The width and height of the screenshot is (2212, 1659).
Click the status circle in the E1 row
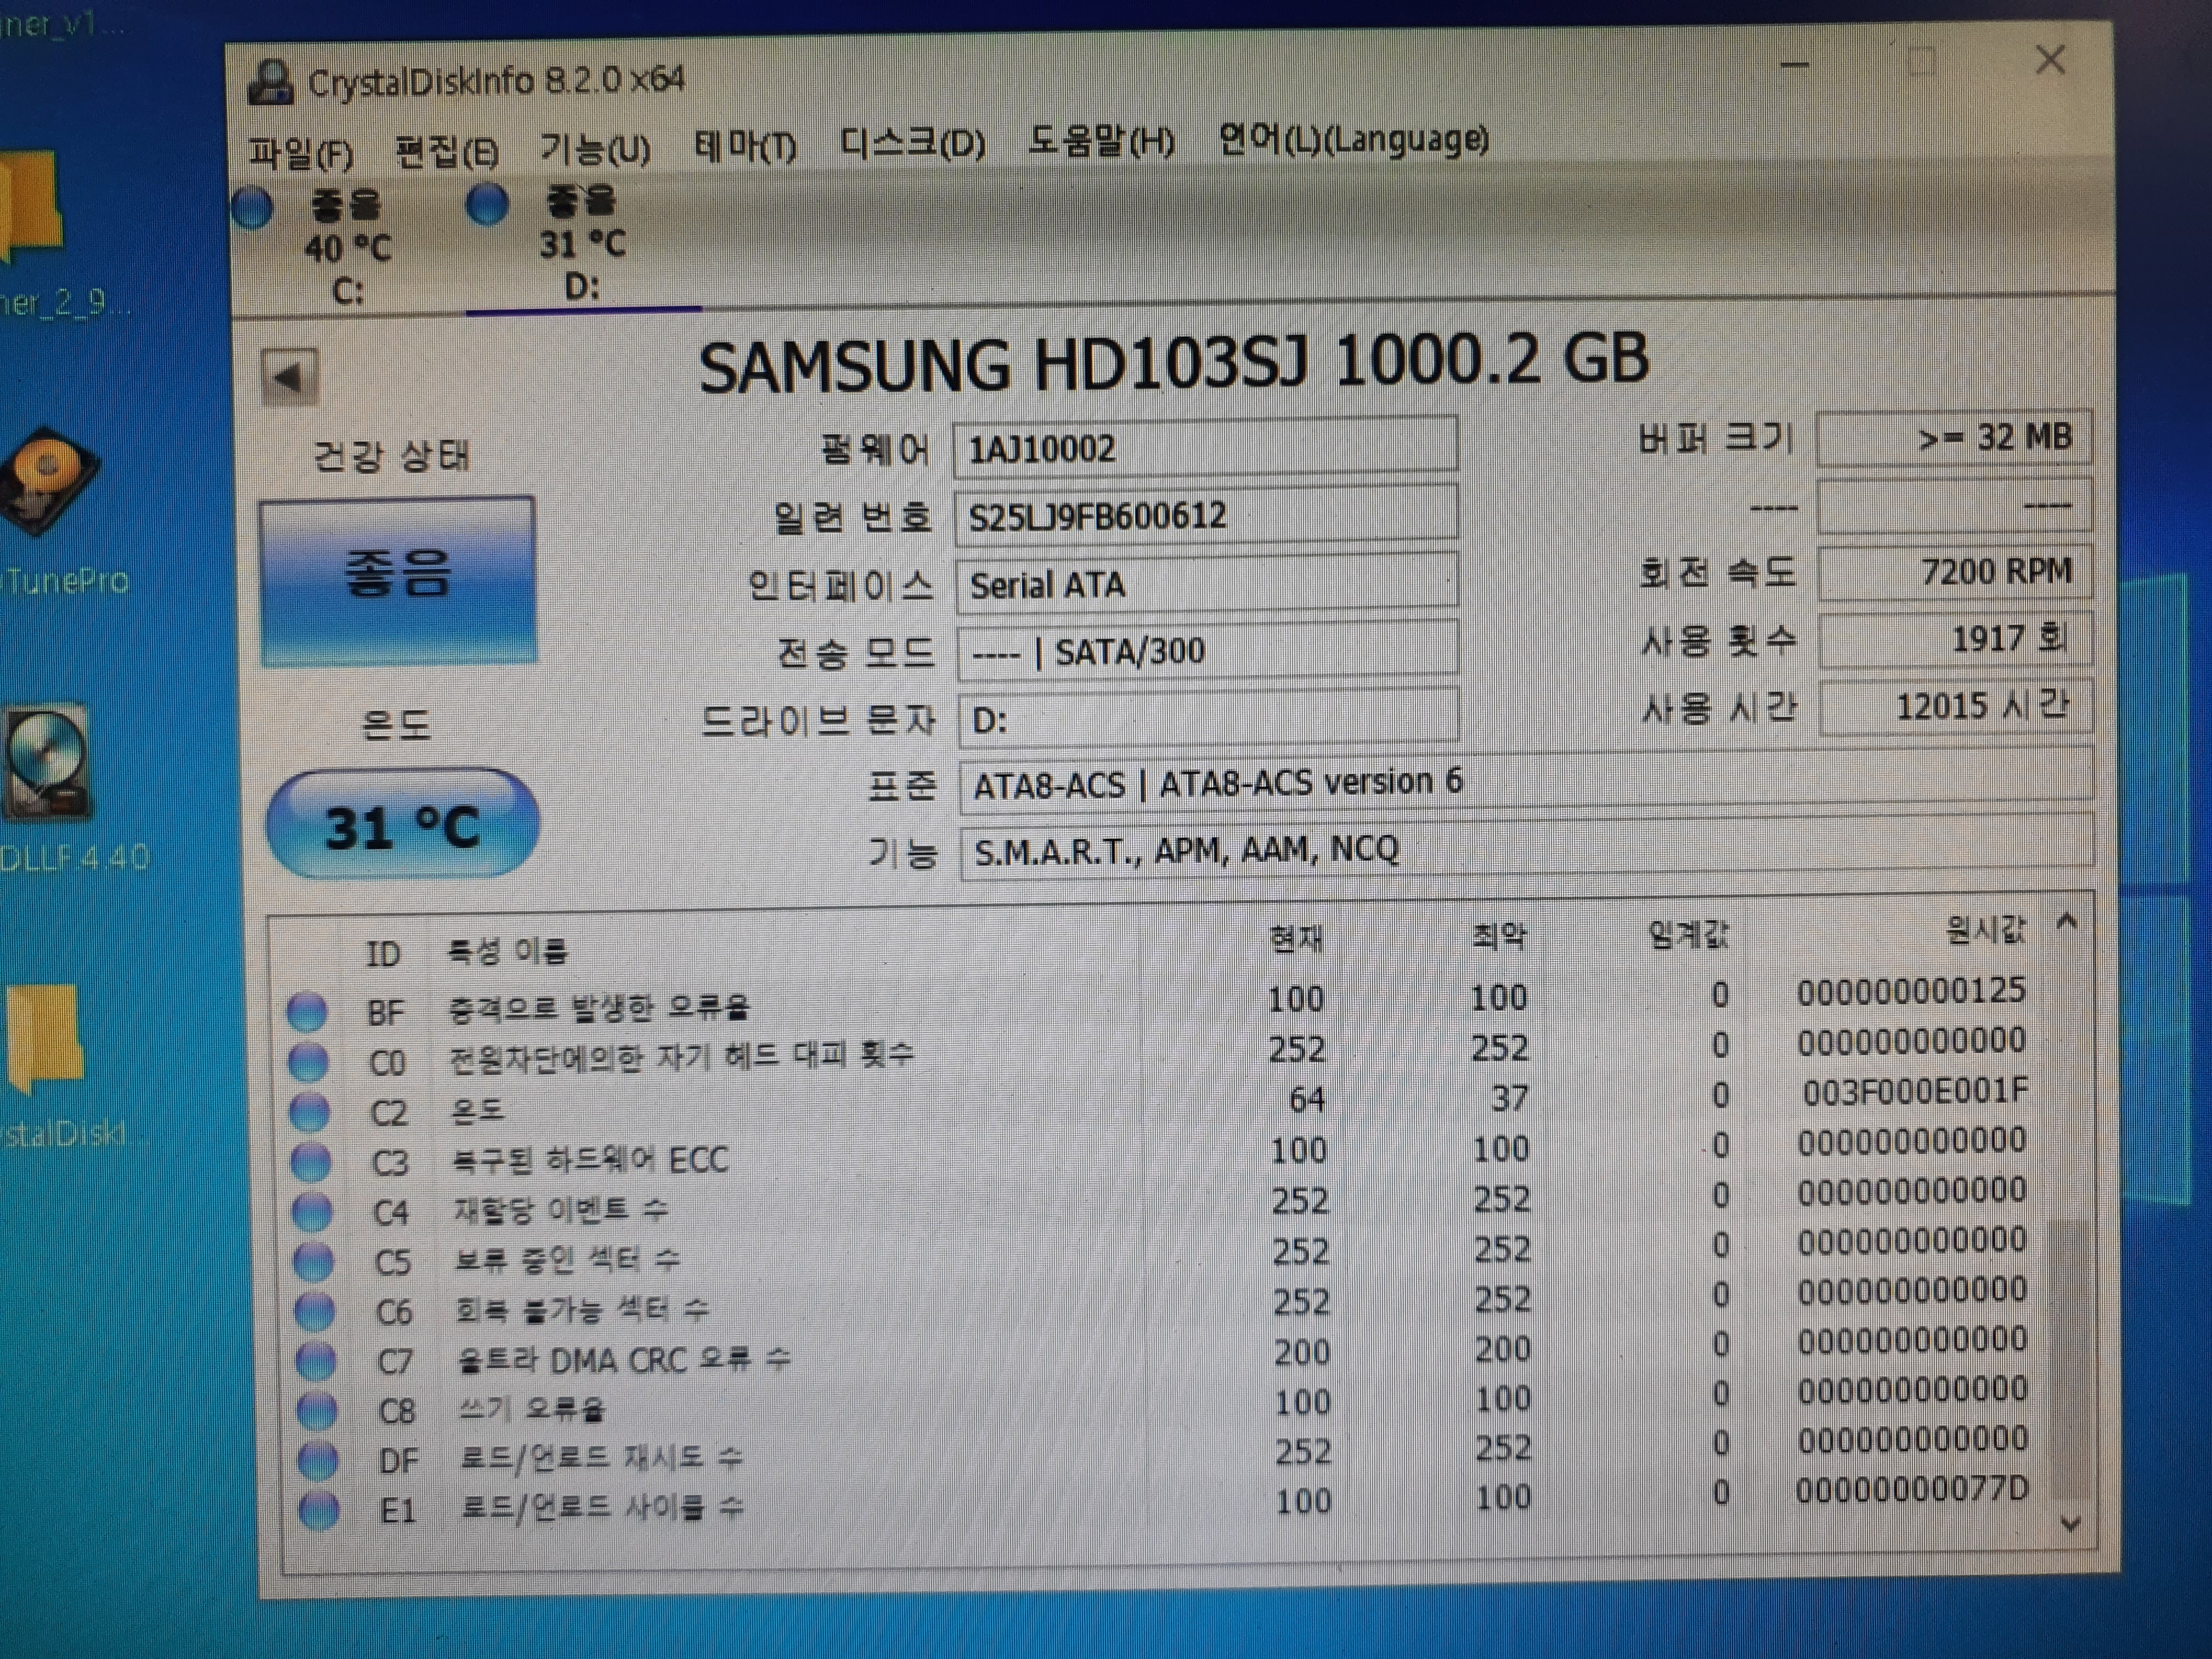(x=319, y=1509)
